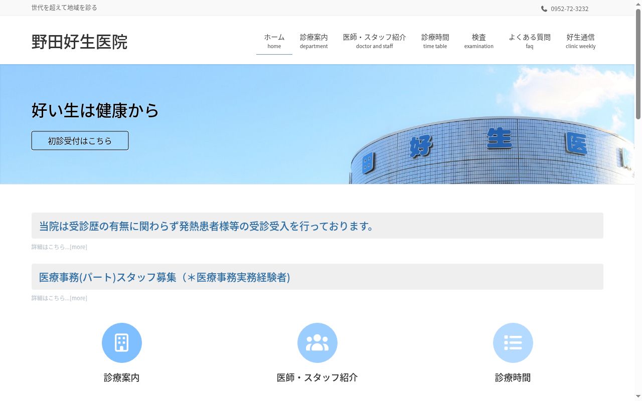
Task: Call phone number 0952-72-3232
Action: (x=569, y=9)
